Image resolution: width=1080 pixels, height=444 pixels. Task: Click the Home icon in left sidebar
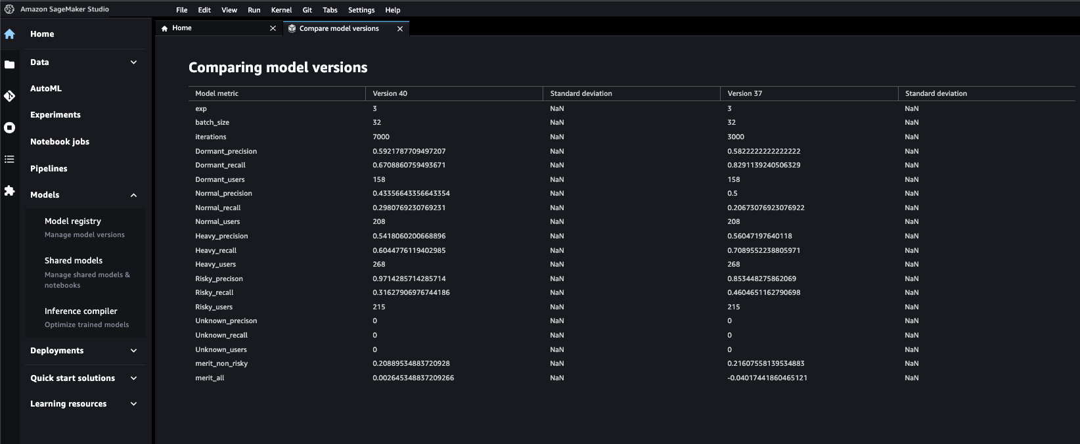[x=9, y=34]
